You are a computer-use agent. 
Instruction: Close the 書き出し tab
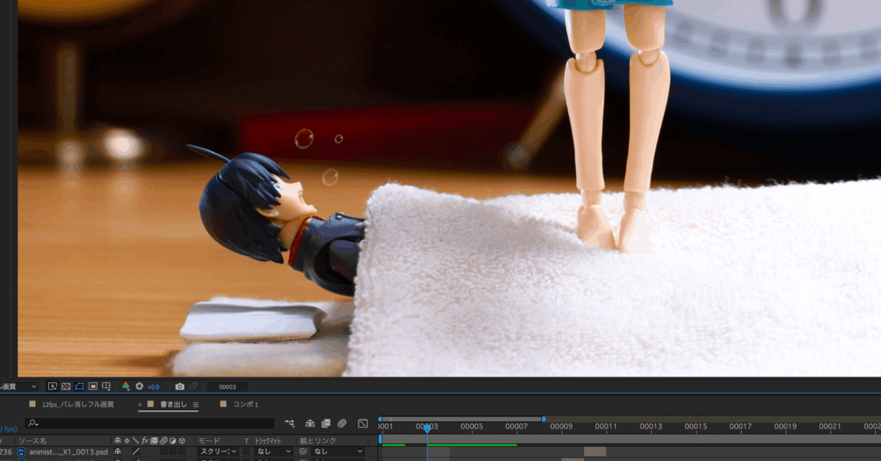pos(139,405)
